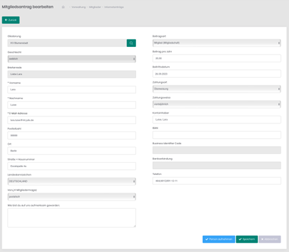The height and width of the screenshot is (252, 289).
Task: Focus the Ort input field with Berlin
Action: click(x=71, y=150)
